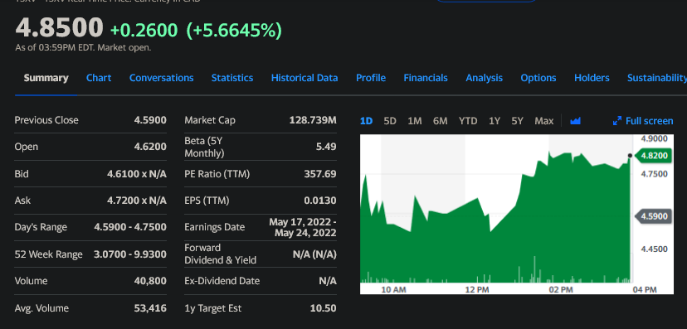
Task: Switch chart to YTD range
Action: coord(468,121)
